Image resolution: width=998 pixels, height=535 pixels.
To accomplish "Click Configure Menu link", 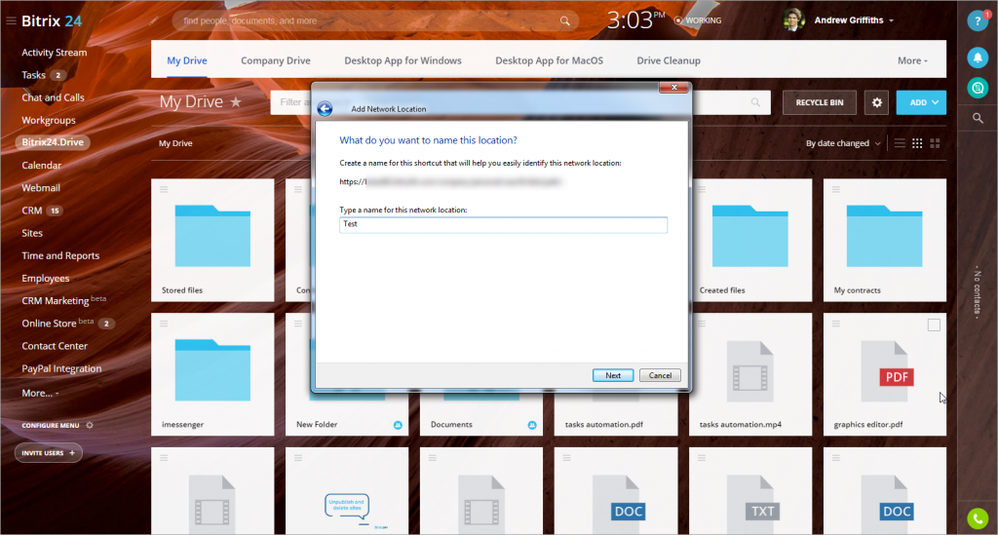I will [51, 425].
